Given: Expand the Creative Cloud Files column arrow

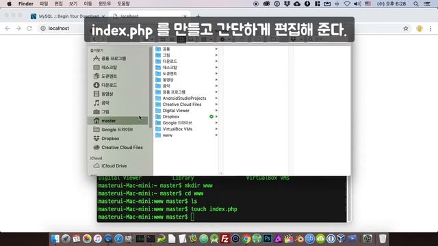Looking at the screenshot, I should click(216, 105).
